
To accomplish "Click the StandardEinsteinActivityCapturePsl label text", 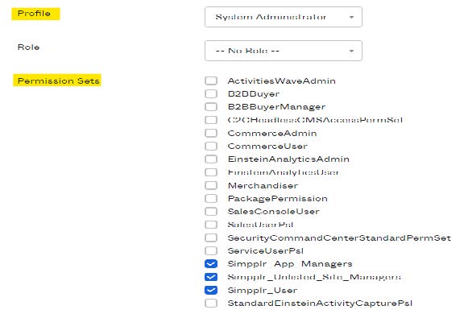I will click(x=320, y=304).
